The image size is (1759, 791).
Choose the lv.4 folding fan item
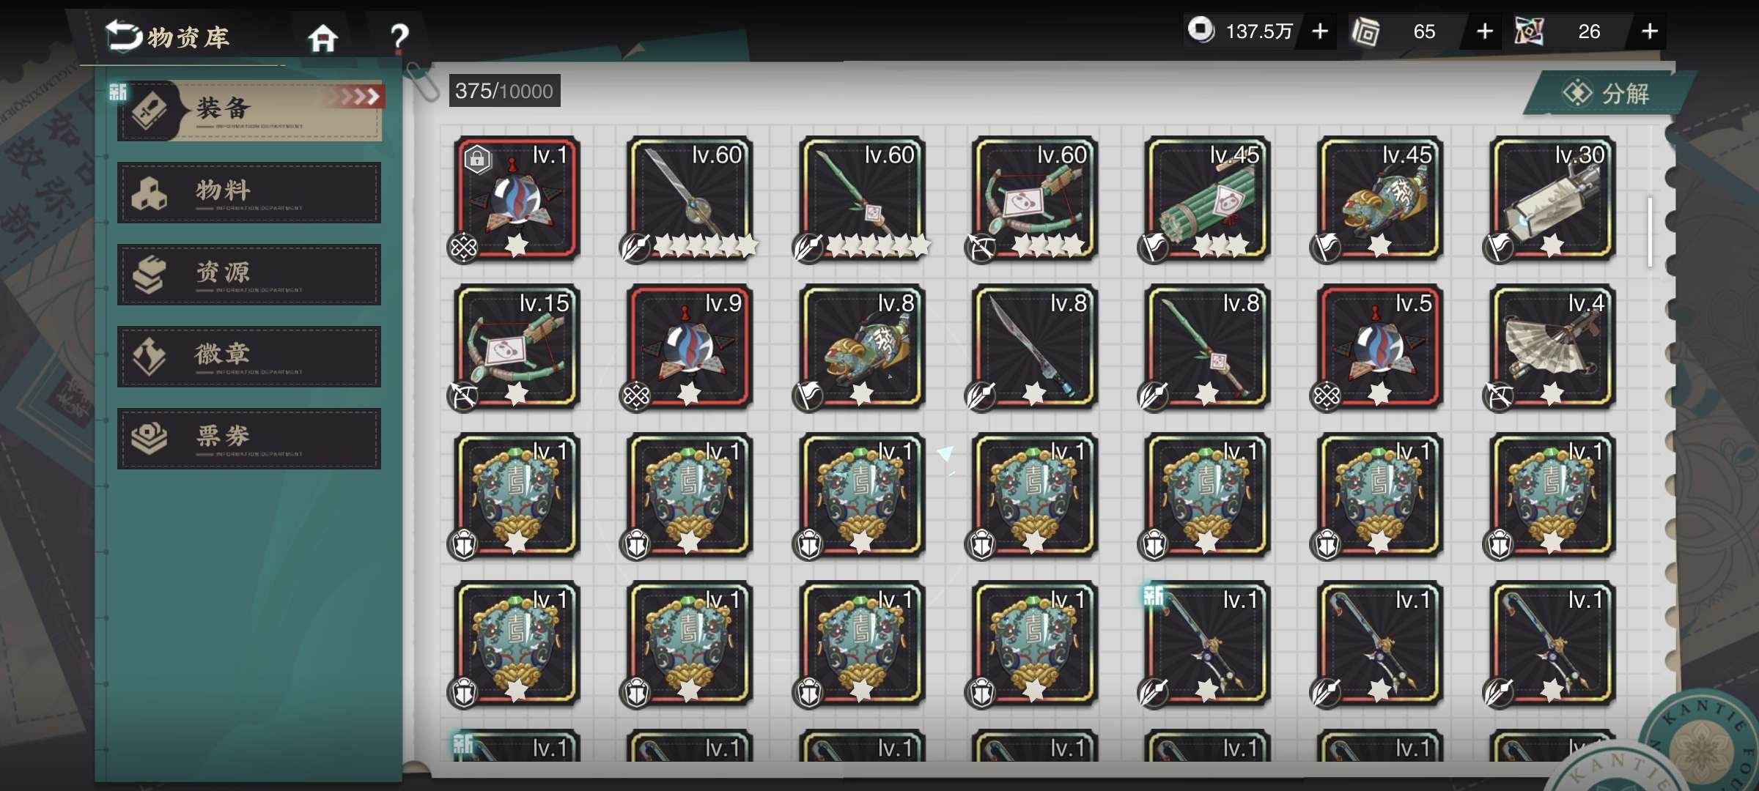coord(1552,346)
